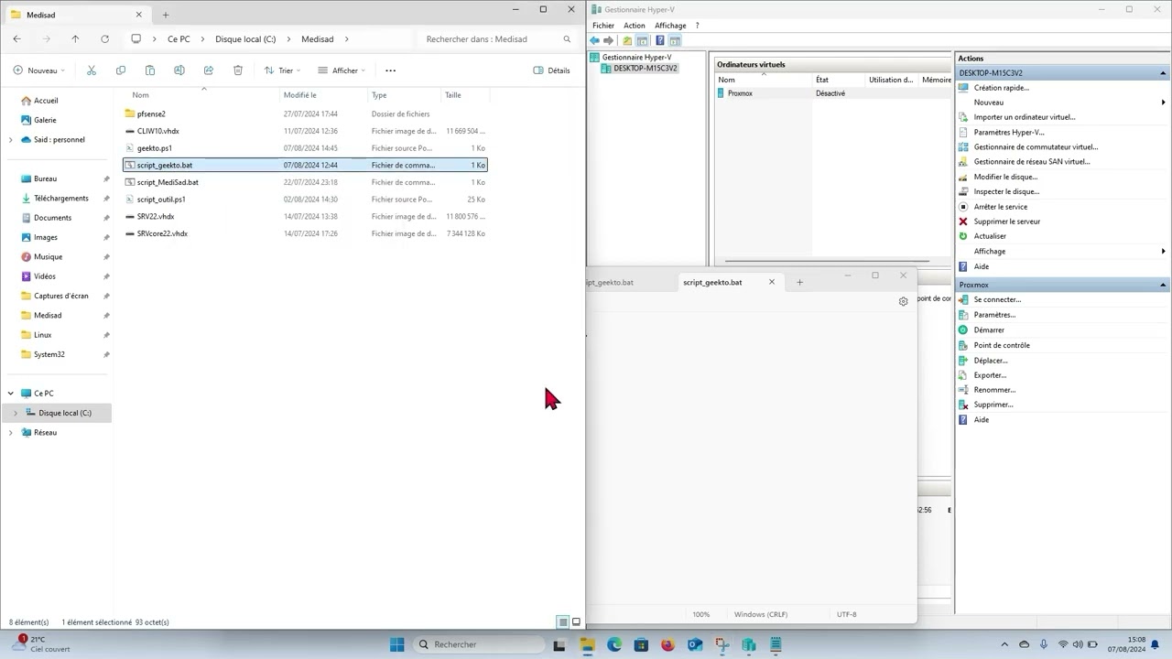Click the Rename icon in Explorer toolbar
The width and height of the screenshot is (1172, 659).
pyautogui.click(x=179, y=70)
